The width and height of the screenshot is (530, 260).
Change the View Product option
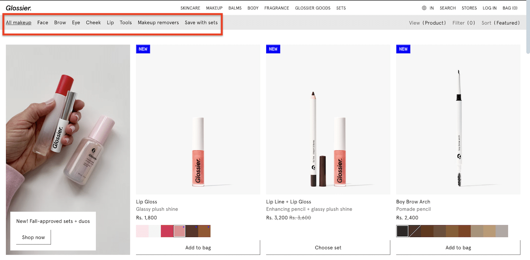click(427, 23)
